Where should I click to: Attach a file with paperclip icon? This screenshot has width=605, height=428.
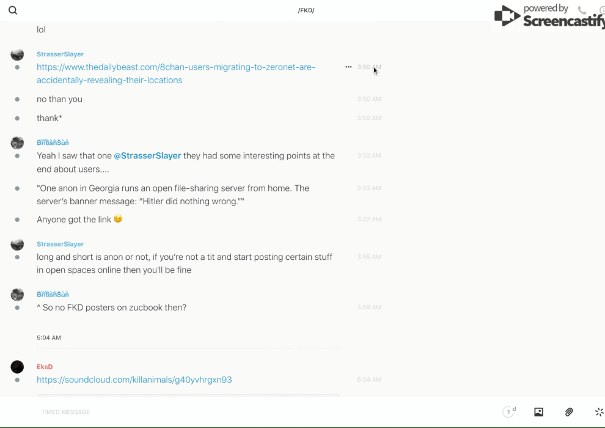pos(569,412)
